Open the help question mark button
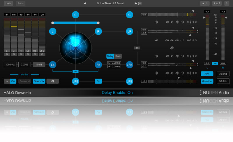 click(227, 3)
